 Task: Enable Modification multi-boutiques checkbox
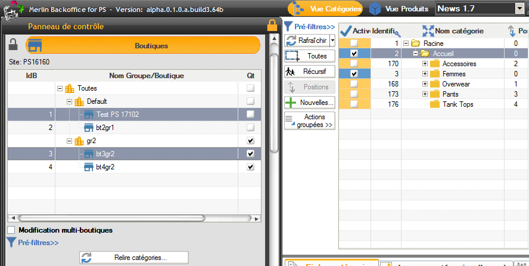click(x=11, y=230)
